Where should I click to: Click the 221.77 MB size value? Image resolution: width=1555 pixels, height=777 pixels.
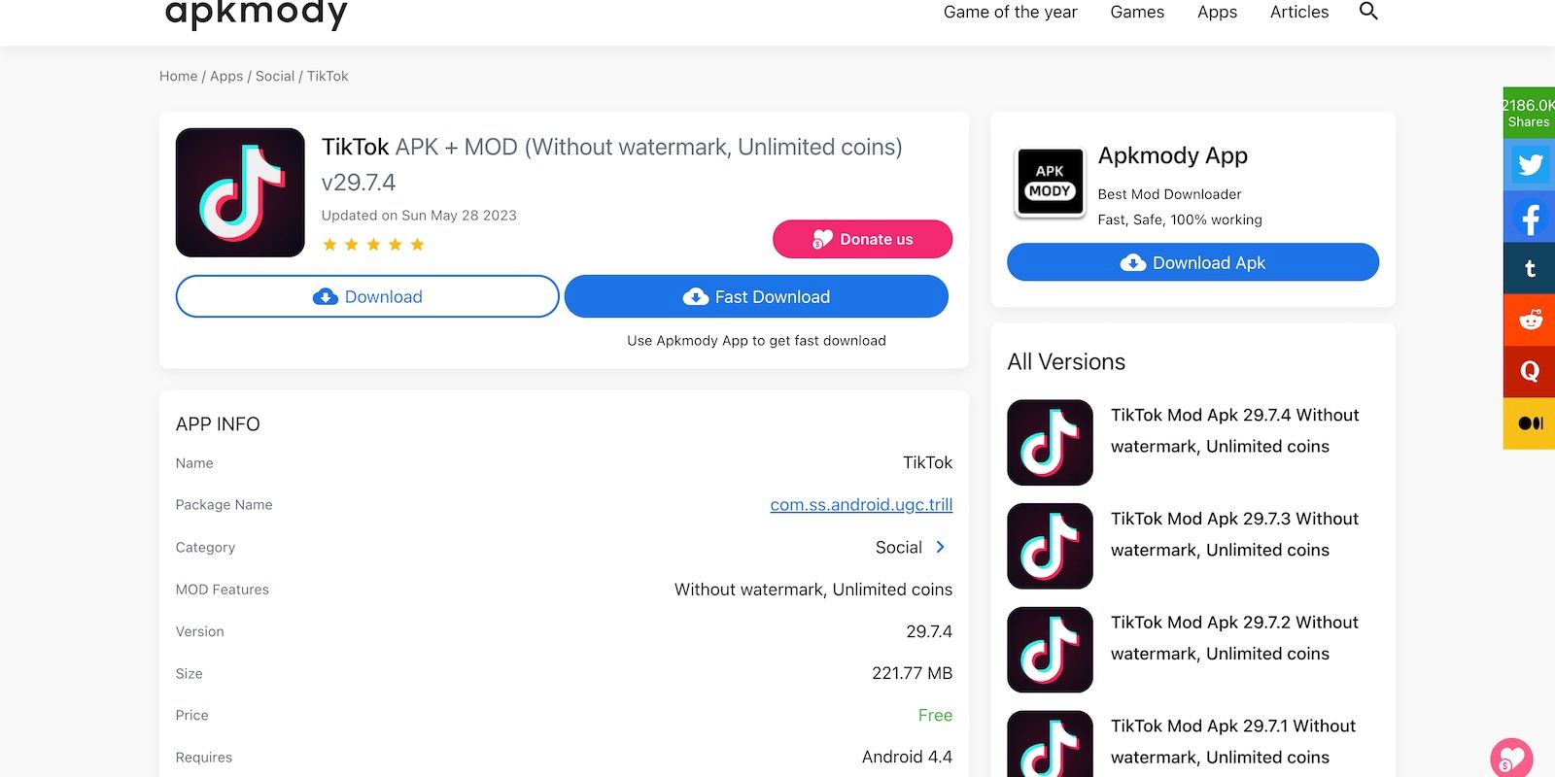point(912,673)
